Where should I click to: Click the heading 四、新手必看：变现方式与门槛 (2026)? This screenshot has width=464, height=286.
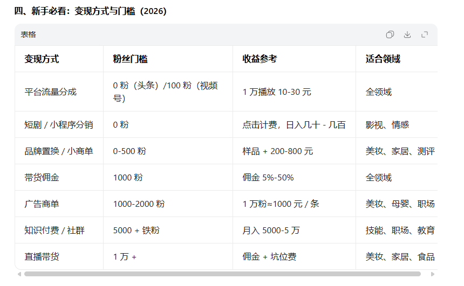(91, 11)
